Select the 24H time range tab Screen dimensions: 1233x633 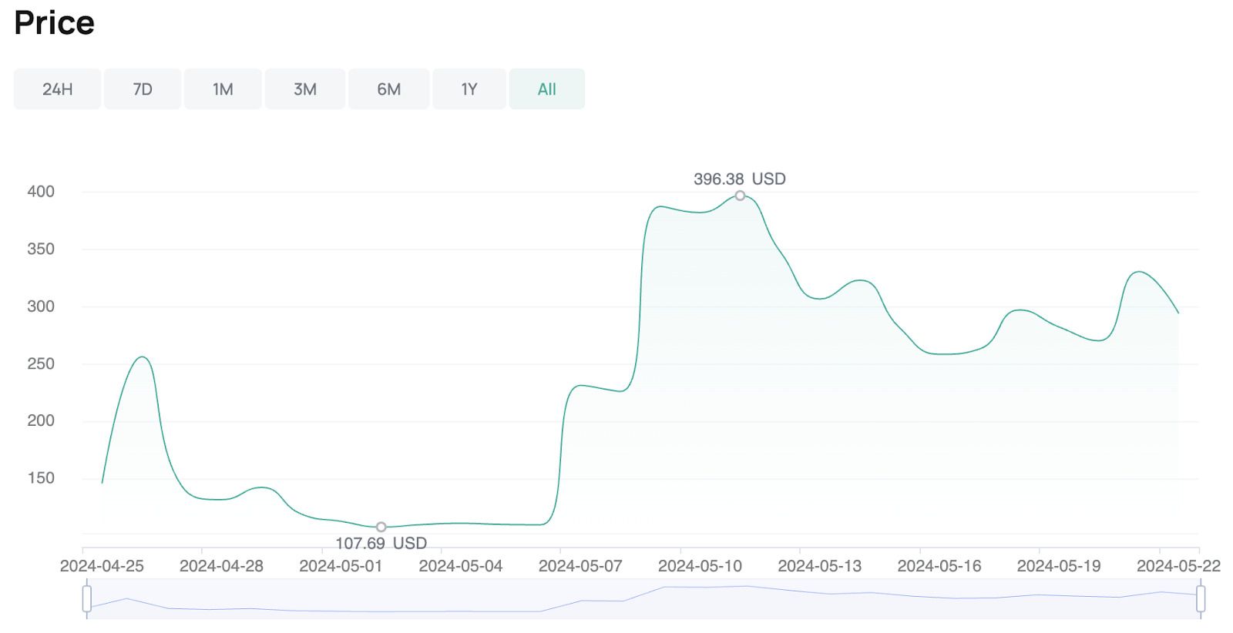pos(57,89)
